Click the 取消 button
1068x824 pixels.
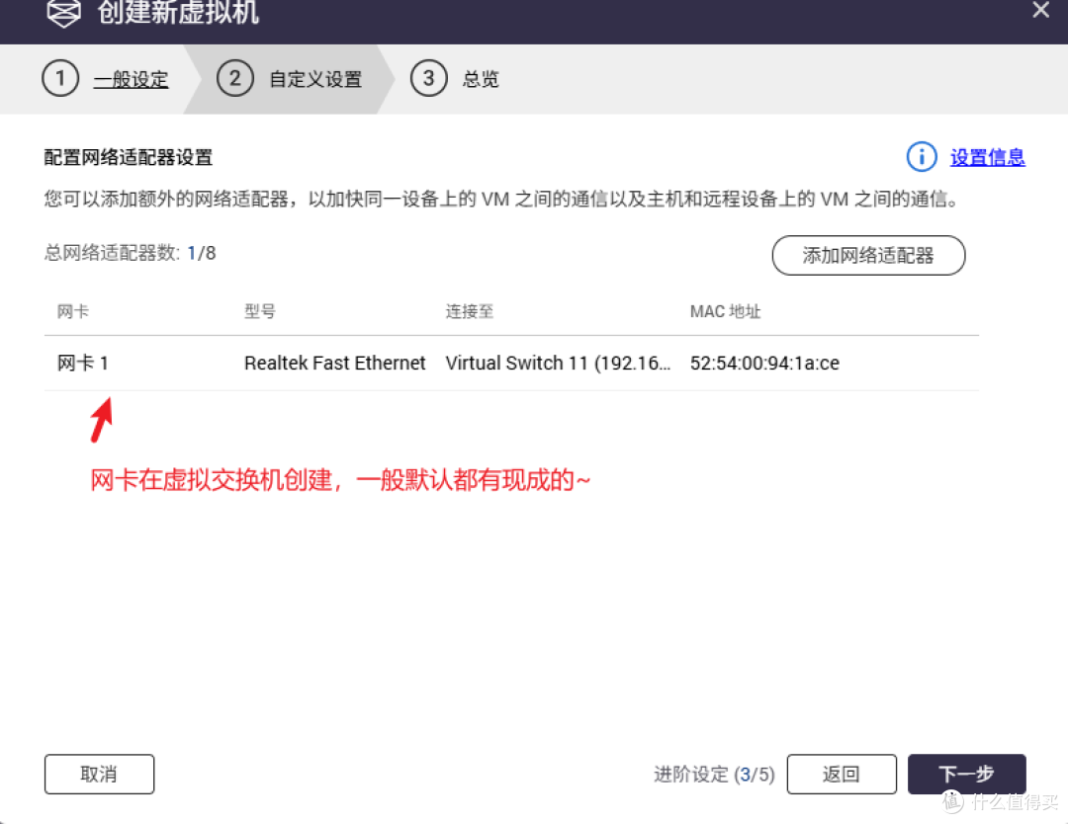click(x=100, y=774)
